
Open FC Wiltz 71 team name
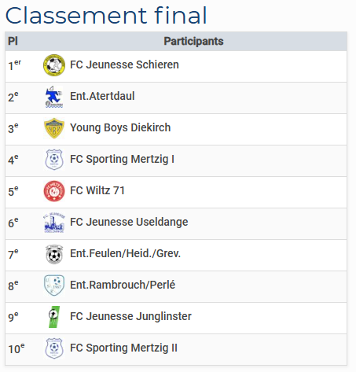tap(97, 190)
